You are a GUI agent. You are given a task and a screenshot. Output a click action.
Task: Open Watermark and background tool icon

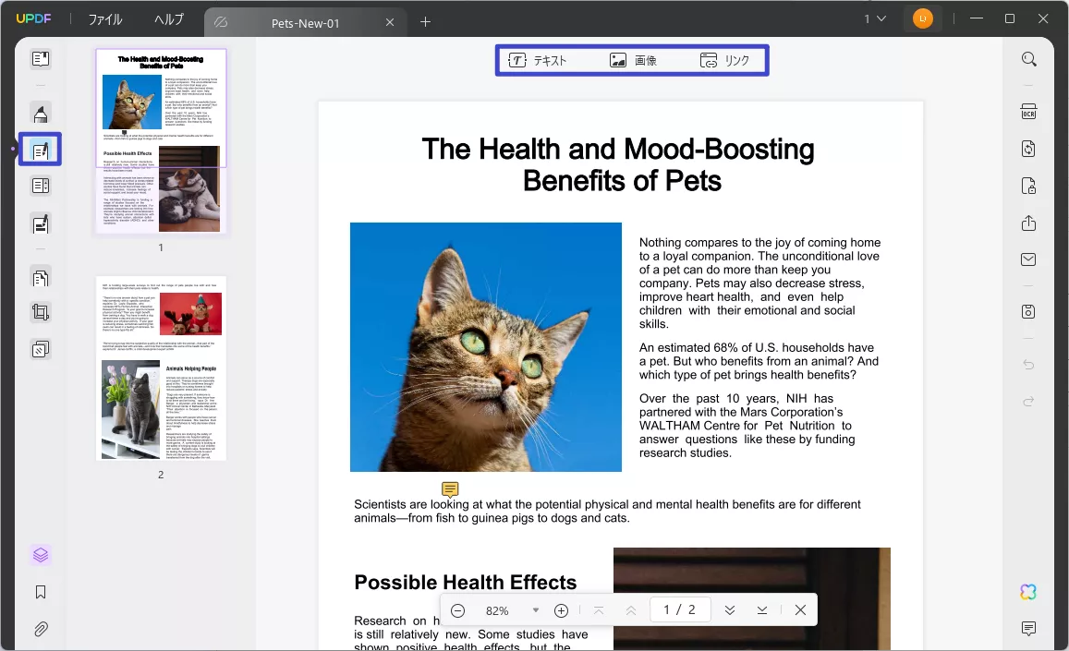pyautogui.click(x=41, y=349)
